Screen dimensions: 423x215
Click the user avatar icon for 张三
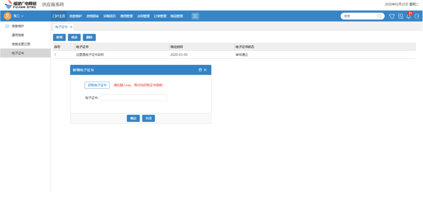[7, 16]
